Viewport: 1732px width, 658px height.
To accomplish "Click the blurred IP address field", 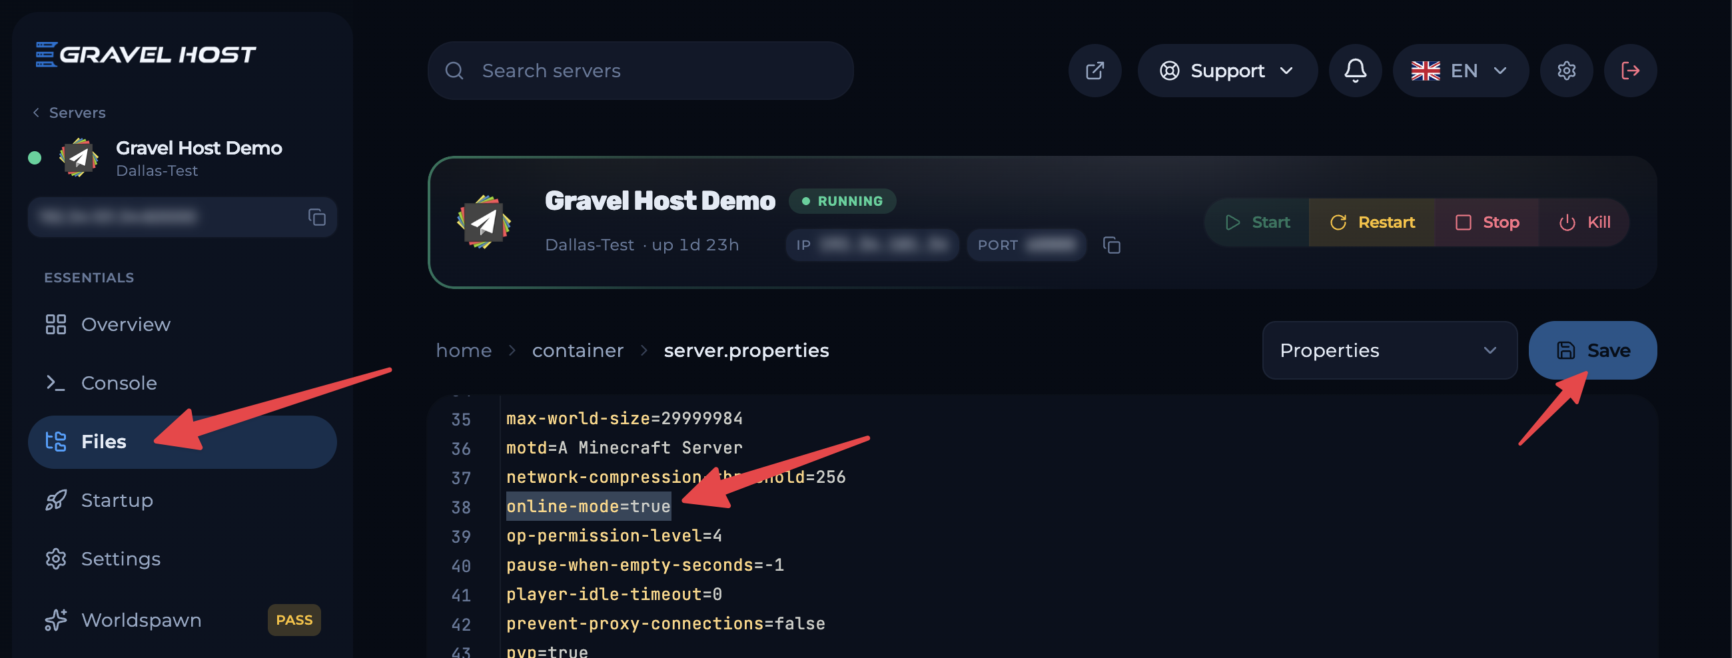I will (872, 245).
